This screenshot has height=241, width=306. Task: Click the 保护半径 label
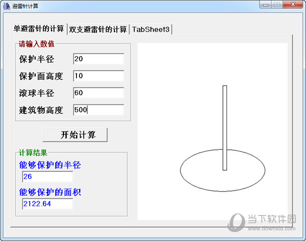[37, 59]
